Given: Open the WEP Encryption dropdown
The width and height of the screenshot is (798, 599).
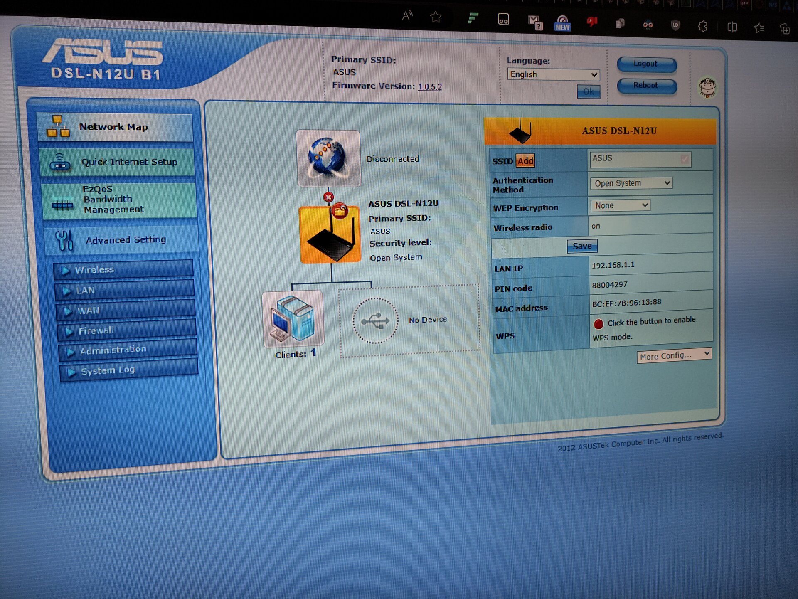Looking at the screenshot, I should [x=620, y=205].
